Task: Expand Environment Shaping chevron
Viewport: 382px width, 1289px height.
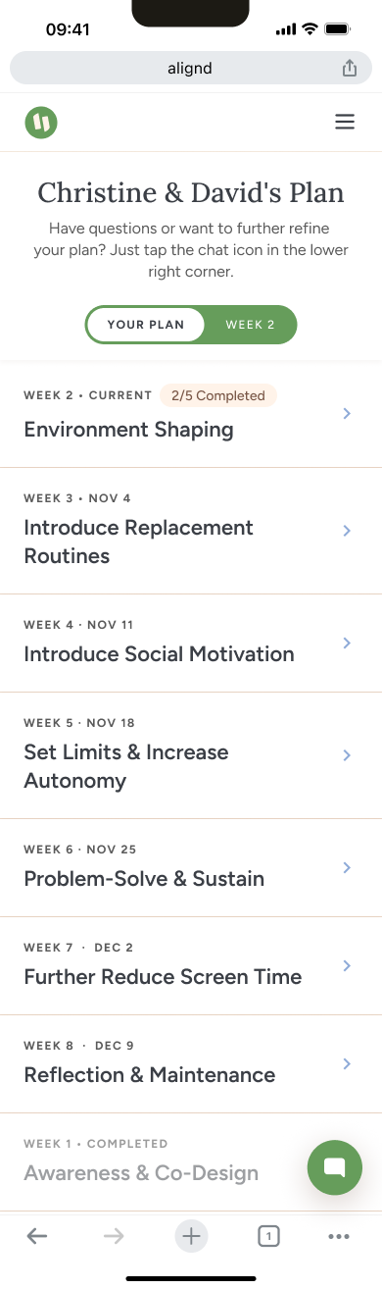Action: tap(347, 414)
